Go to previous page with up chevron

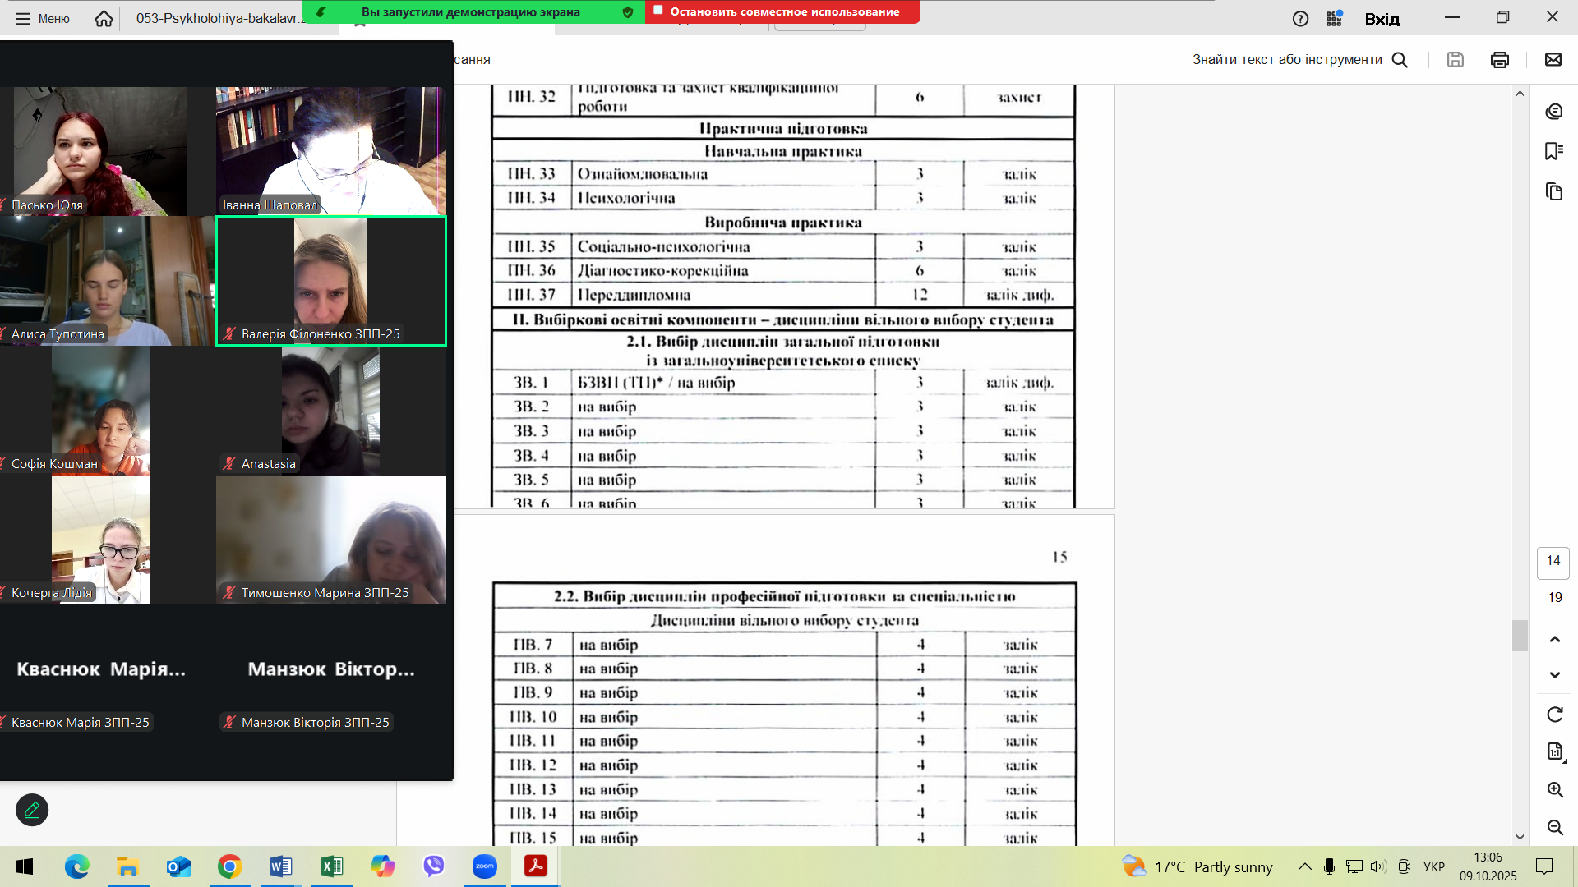1554,639
